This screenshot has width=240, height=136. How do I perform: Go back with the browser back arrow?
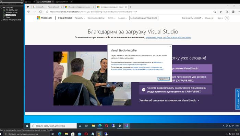[28, 12]
